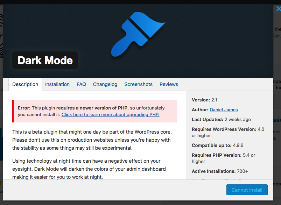Click the paragraph about eyesight at night
Image resolution: width=281 pixels, height=205 pixels.
(x=89, y=169)
